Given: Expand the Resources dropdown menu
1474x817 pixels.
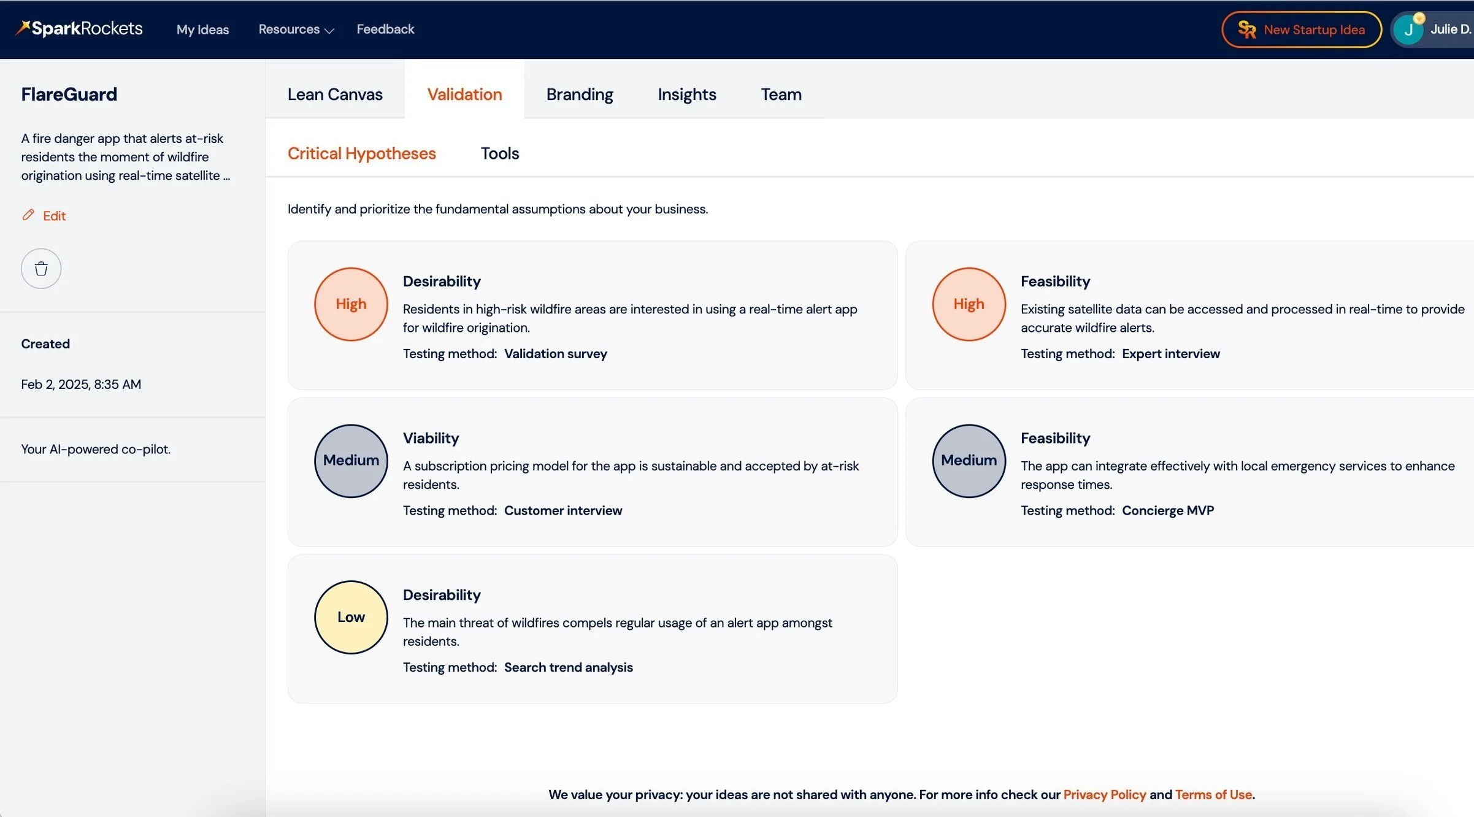Looking at the screenshot, I should pyautogui.click(x=296, y=29).
